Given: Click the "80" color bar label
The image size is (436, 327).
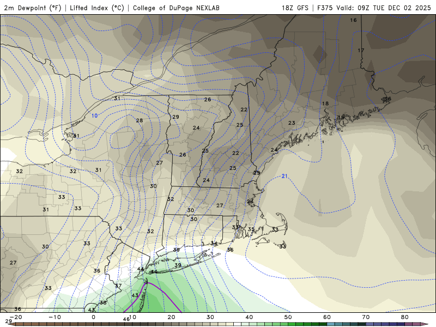Looking at the screenshot, I should click(x=405, y=317).
